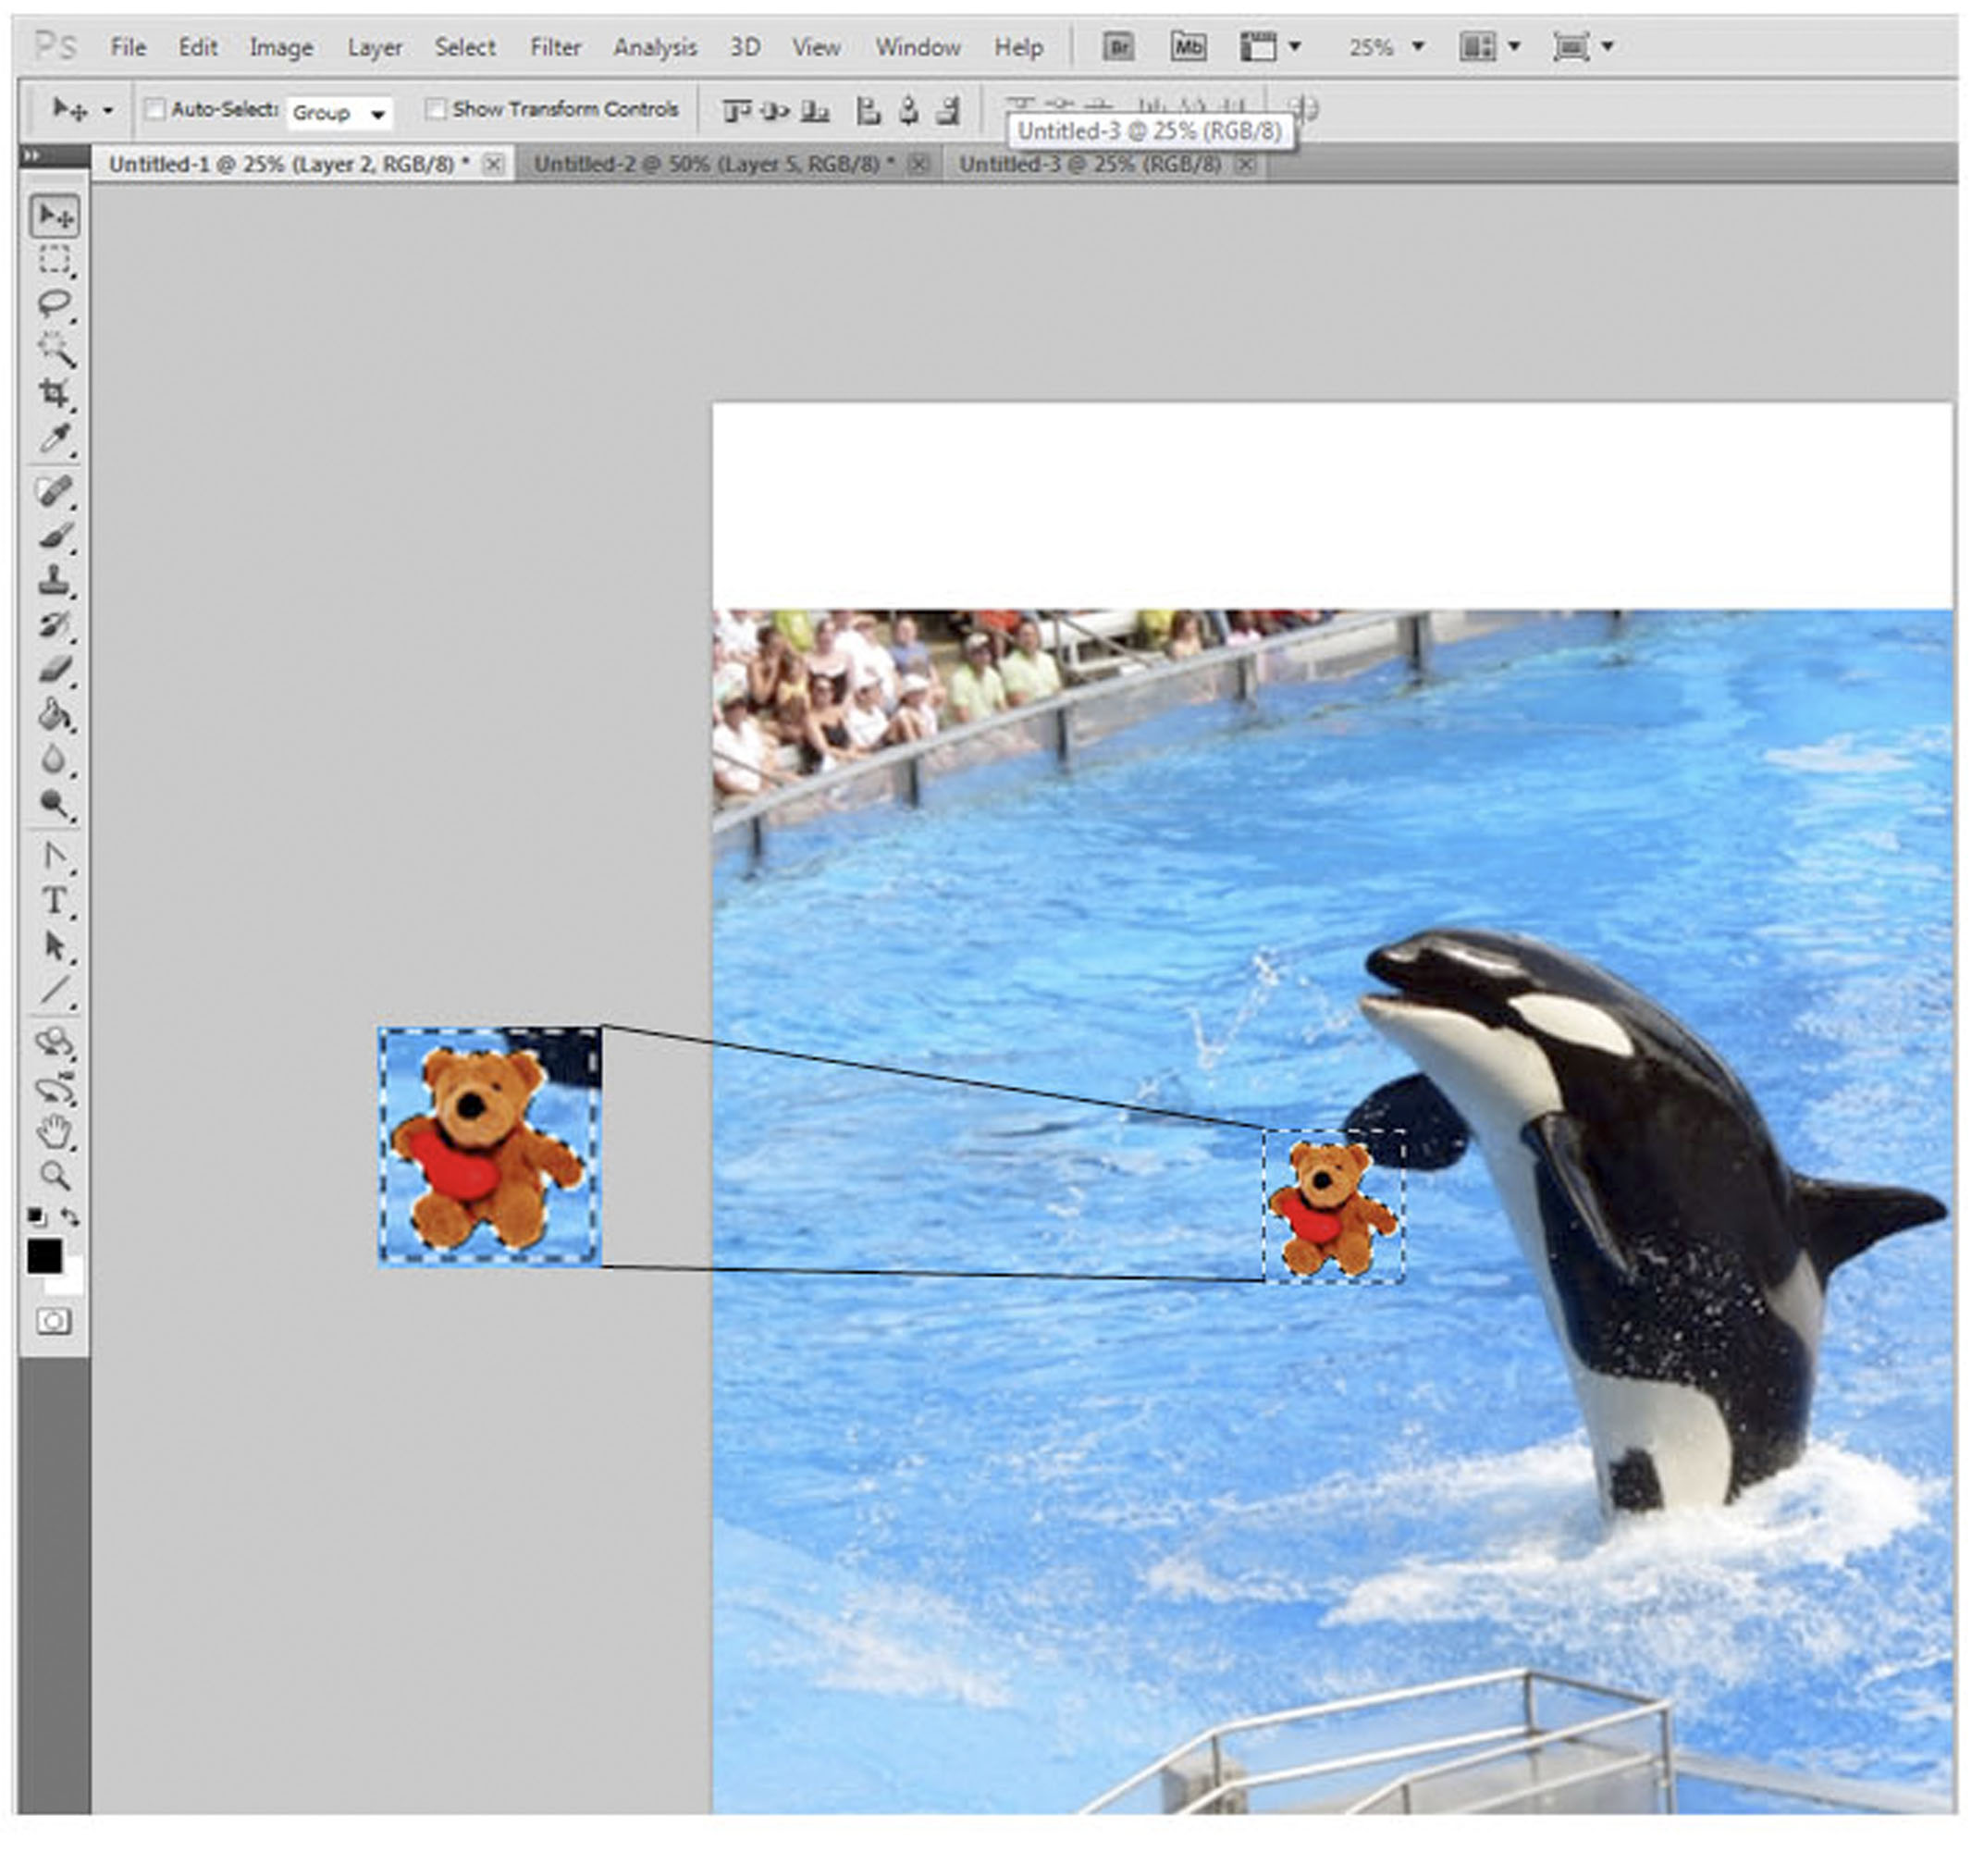Select the Zoom tool in the toolbox
The image size is (1984, 1876).
pos(55,1176)
